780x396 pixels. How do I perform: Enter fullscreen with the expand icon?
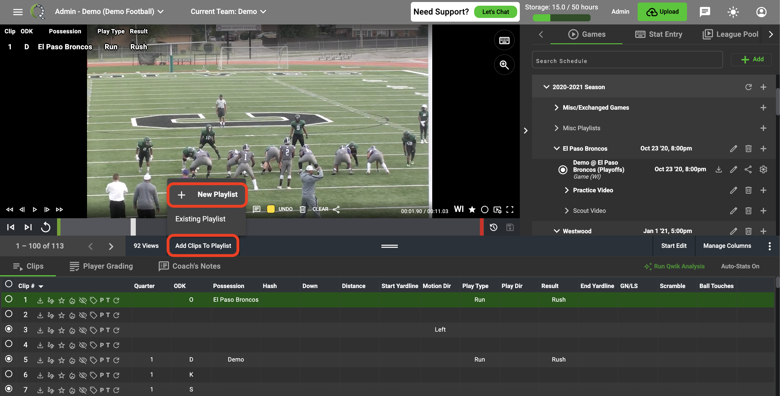pos(510,209)
